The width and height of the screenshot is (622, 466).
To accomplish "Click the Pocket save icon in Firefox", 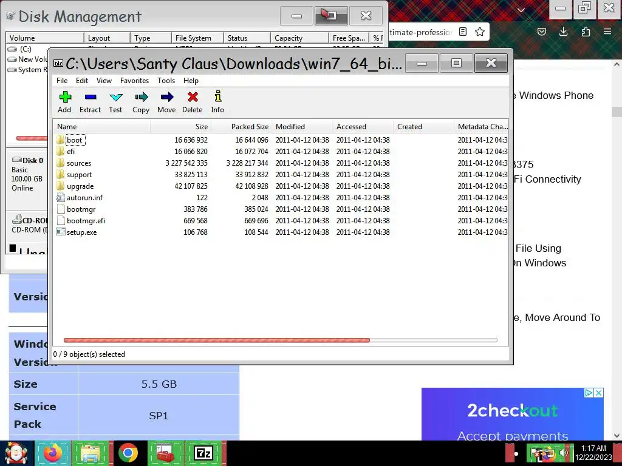I will 541,32.
